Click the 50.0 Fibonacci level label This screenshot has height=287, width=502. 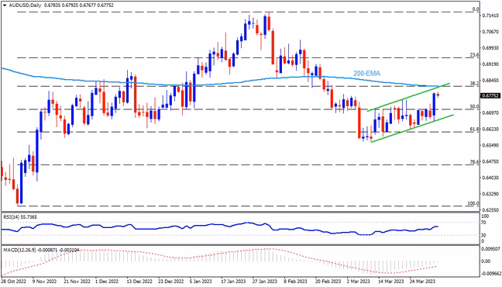tap(474, 106)
